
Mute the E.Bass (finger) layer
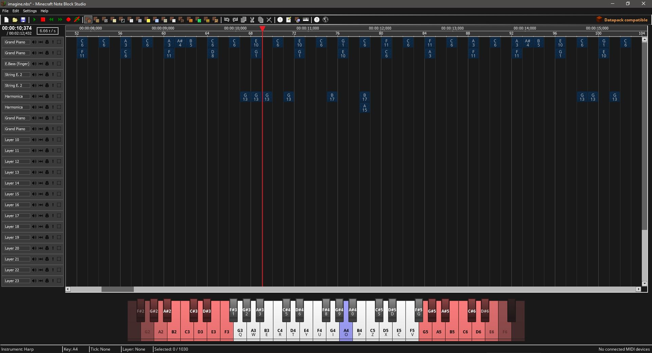[x=34, y=64]
